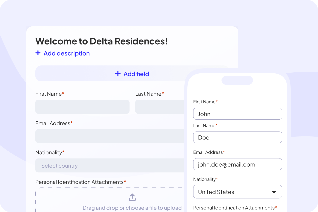Click the phone notch pill at top

(x=237, y=80)
